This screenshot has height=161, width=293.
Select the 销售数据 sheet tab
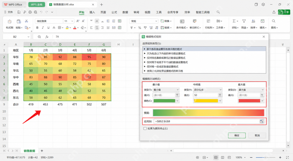(30, 151)
